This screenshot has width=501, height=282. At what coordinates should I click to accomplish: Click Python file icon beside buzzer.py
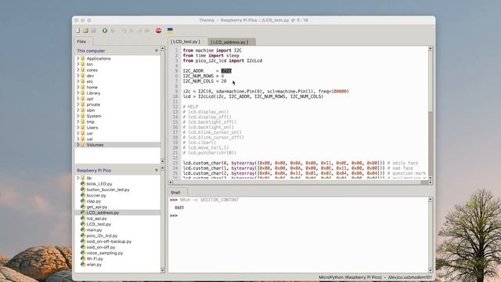83,195
